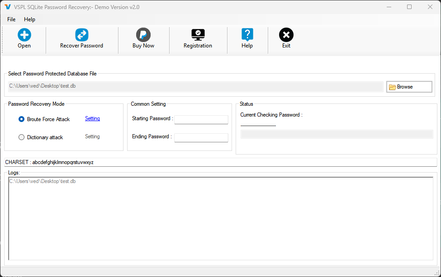
Task: Maximize the application window
Action: click(409, 7)
